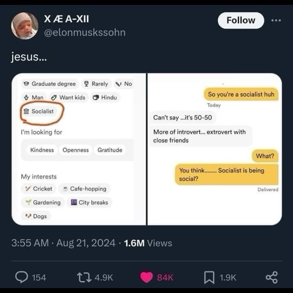
Task: Like the tweet with heart icon
Action: (147, 277)
